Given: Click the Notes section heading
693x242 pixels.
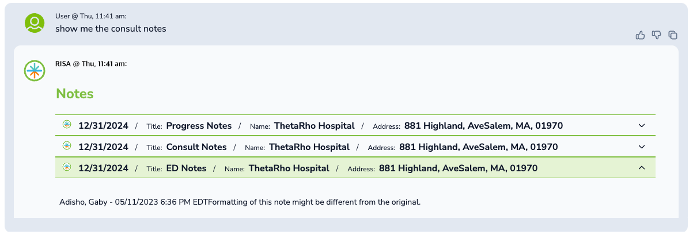Looking at the screenshot, I should (75, 94).
